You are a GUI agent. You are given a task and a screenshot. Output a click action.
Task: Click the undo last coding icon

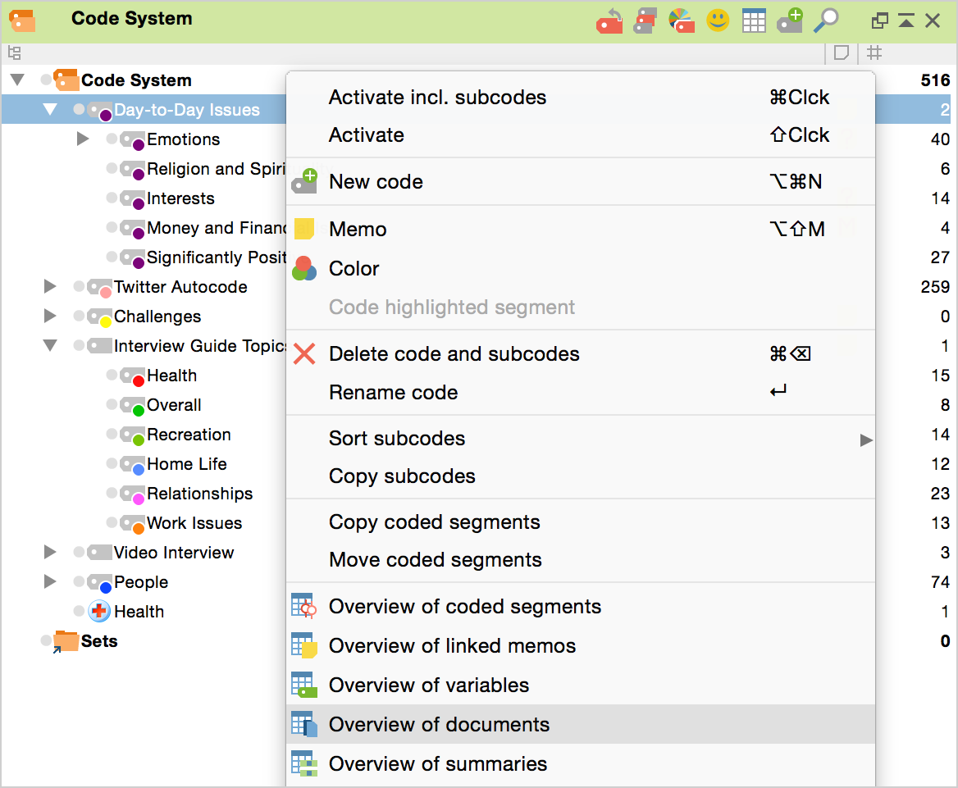point(609,21)
